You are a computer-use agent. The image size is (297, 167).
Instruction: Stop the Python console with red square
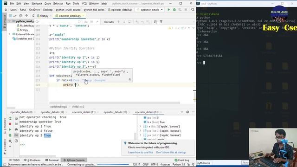point(10,124)
